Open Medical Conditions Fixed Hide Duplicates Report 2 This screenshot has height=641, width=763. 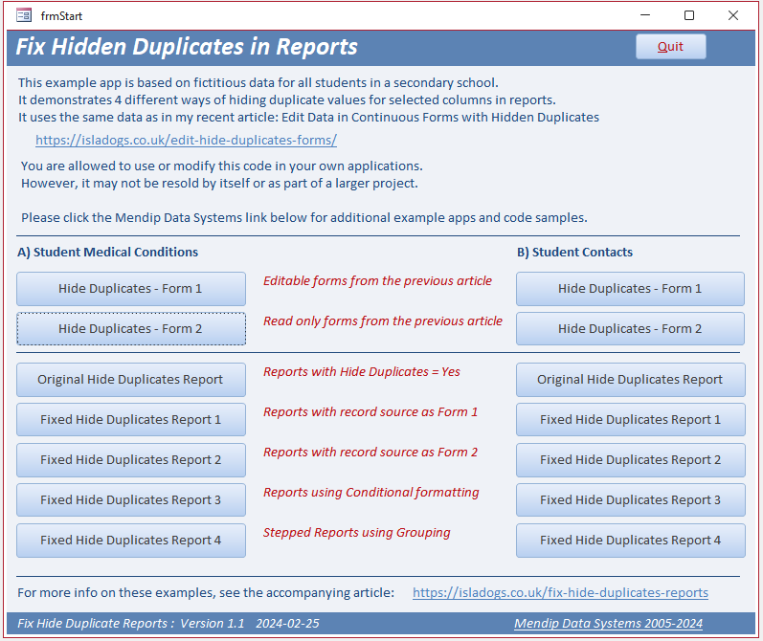pos(131,459)
